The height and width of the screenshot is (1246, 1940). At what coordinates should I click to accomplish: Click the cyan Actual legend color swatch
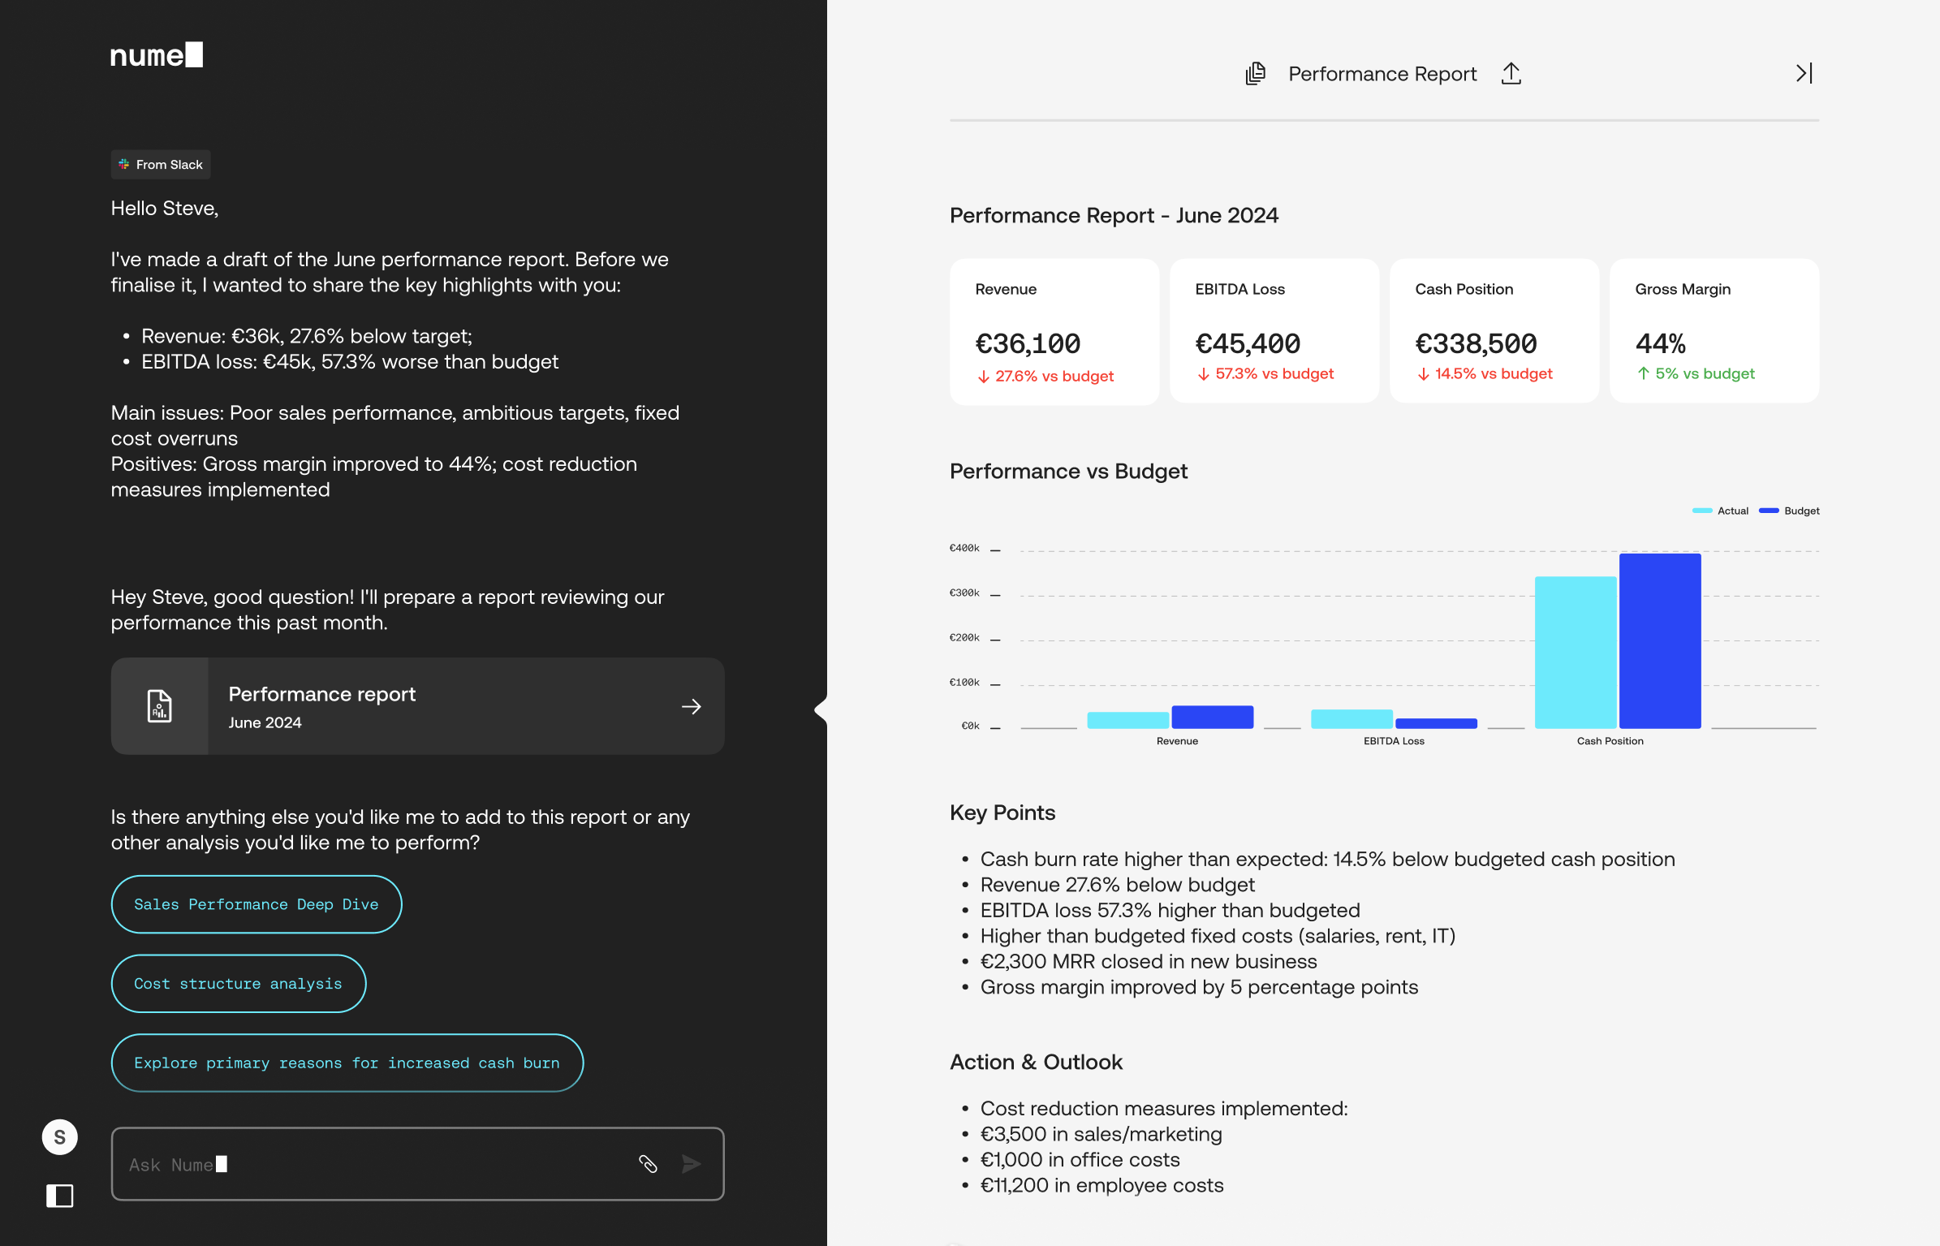1703,511
